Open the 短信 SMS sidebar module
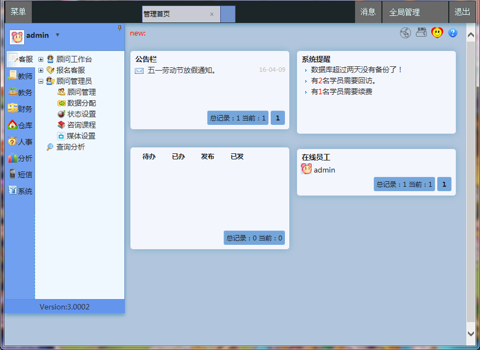Viewport: 480px width, 350px height. tap(20, 174)
